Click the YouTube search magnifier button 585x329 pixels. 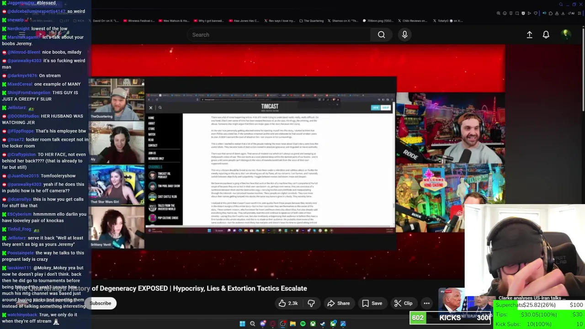click(381, 35)
